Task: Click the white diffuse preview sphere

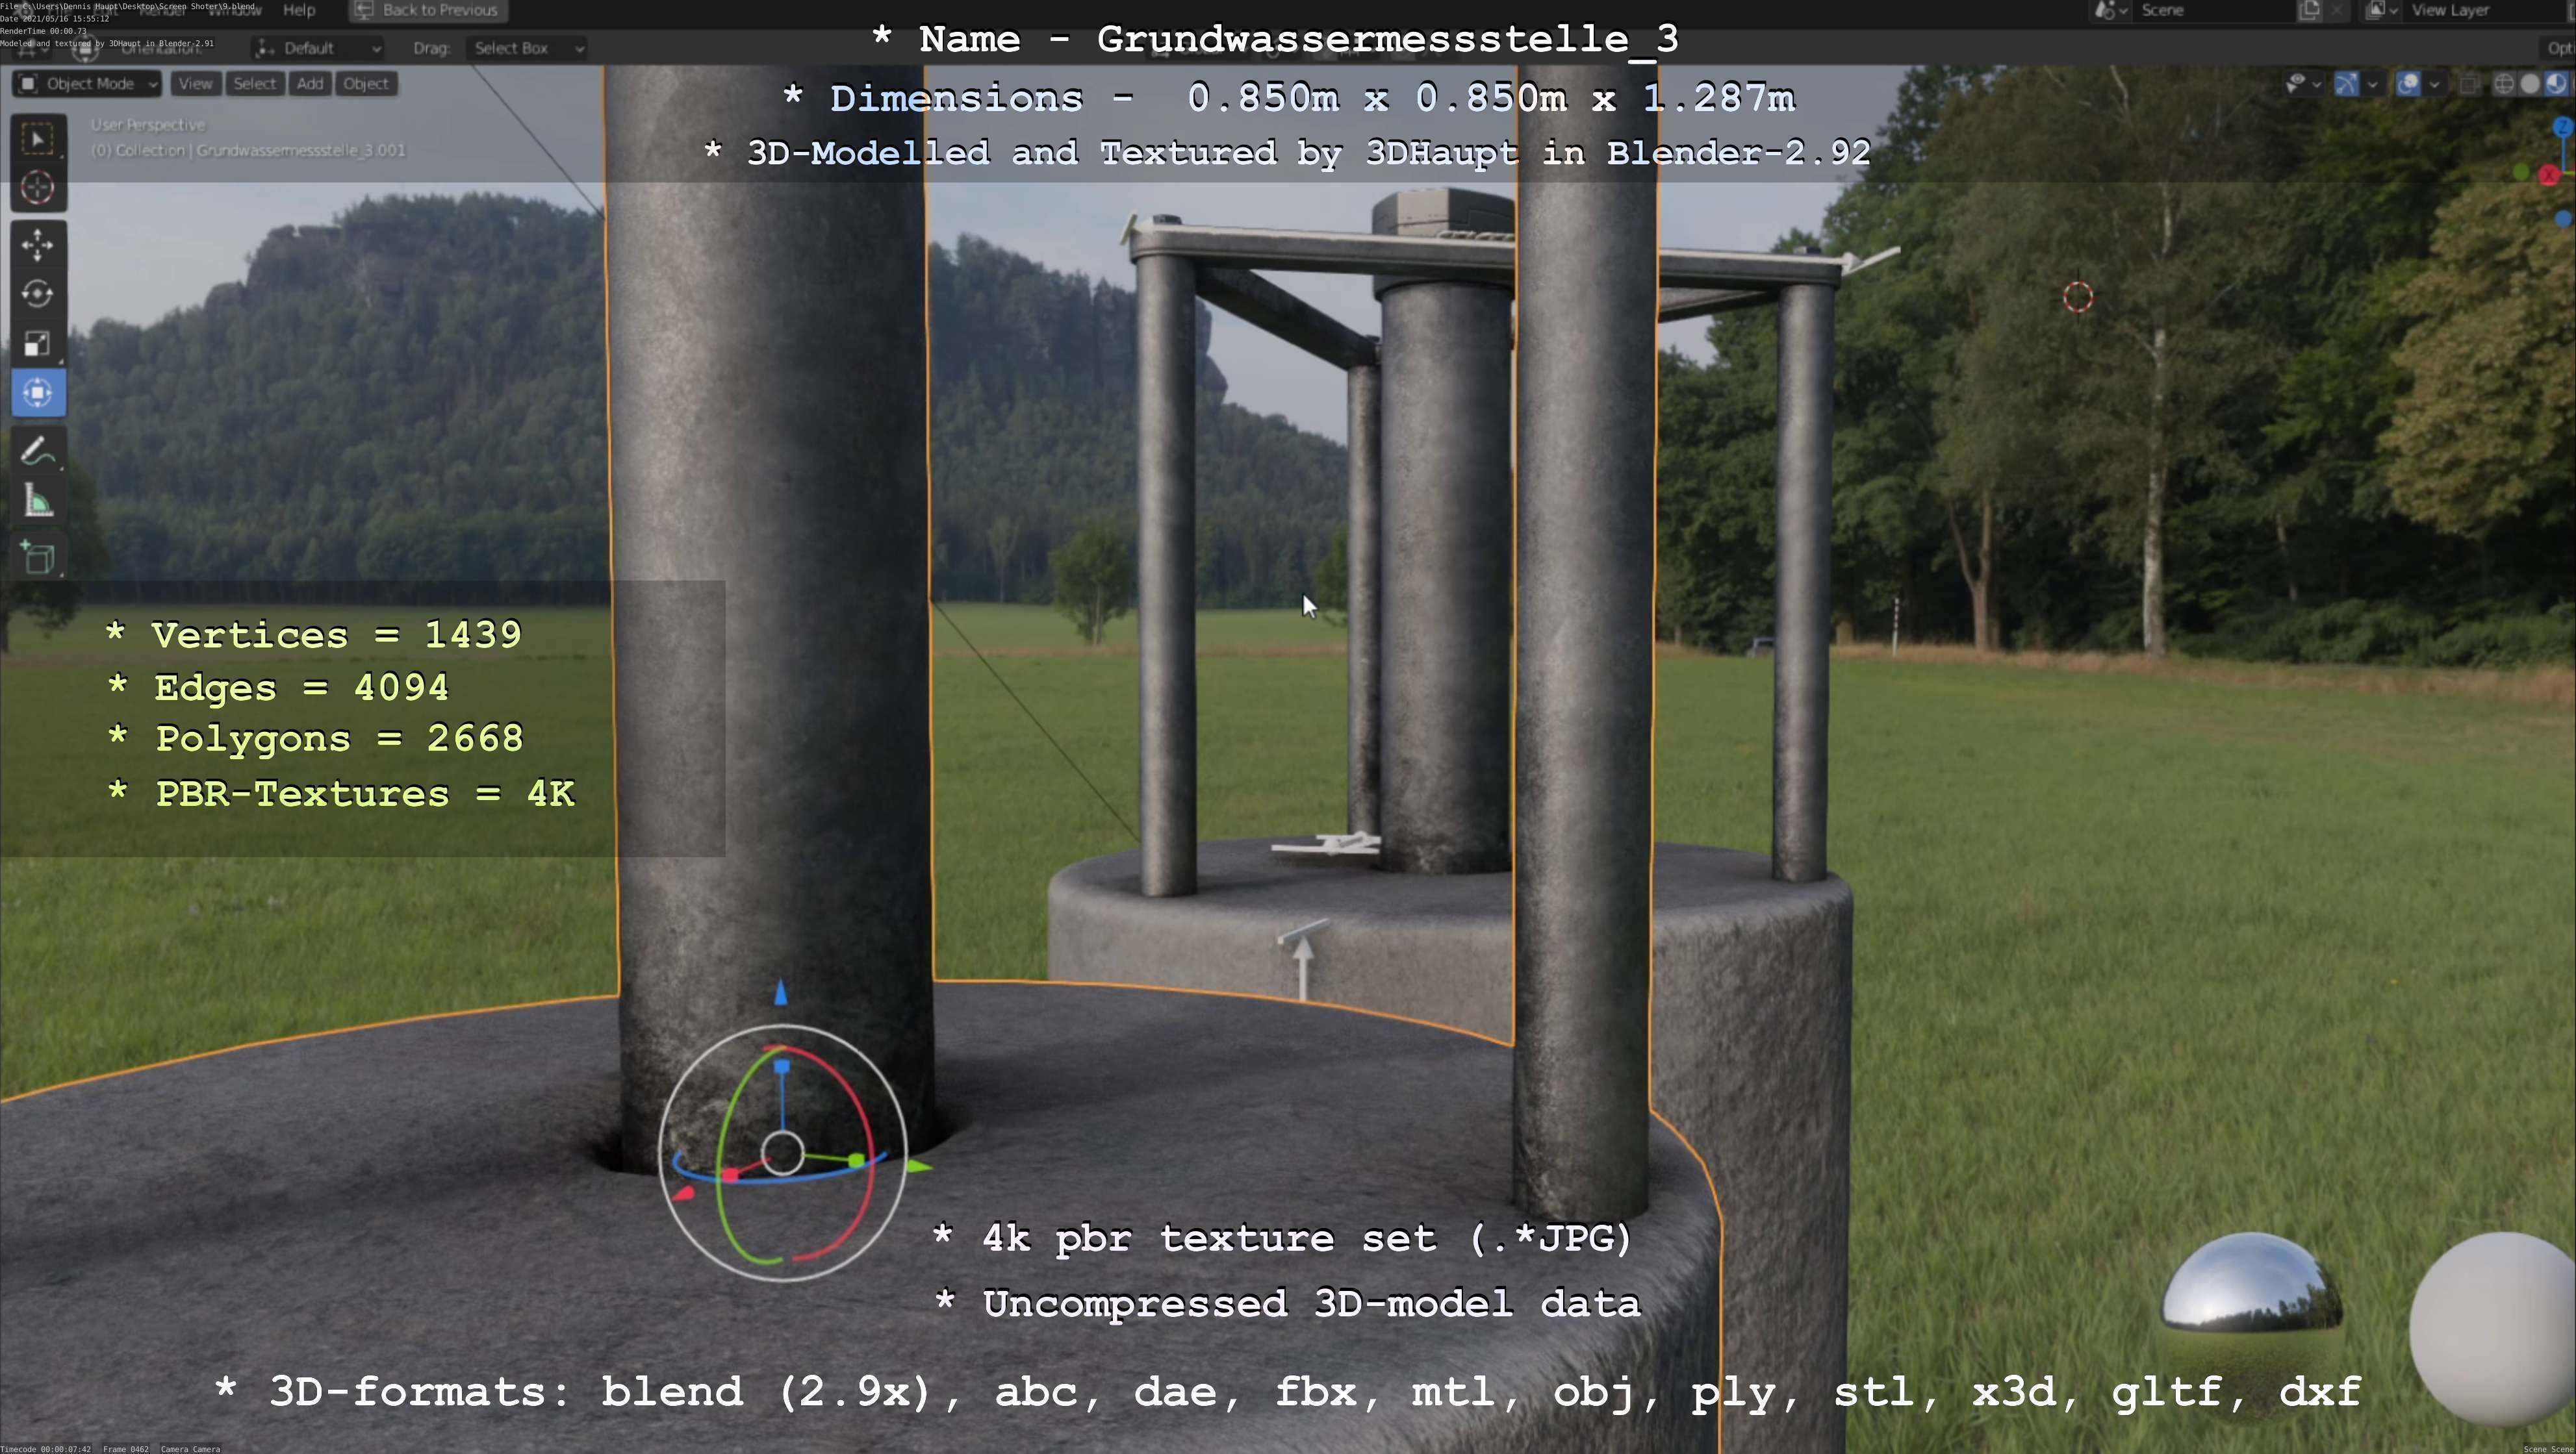Action: point(2494,1327)
